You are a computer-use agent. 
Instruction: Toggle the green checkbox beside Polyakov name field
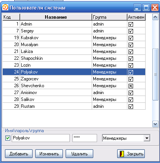tap(8, 138)
